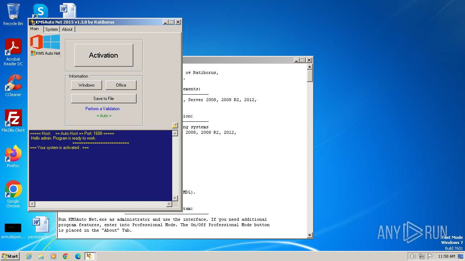Click the 'Hello admin. Program is ready' log line
Image resolution: width=465 pixels, height=261 pixels.
63,138
